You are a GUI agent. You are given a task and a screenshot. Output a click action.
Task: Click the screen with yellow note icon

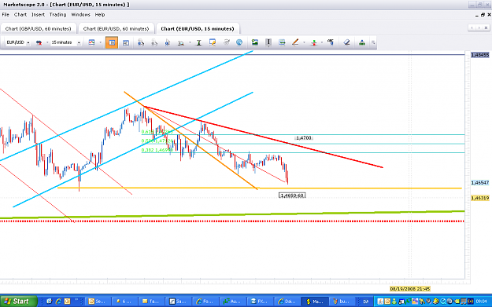click(213, 42)
